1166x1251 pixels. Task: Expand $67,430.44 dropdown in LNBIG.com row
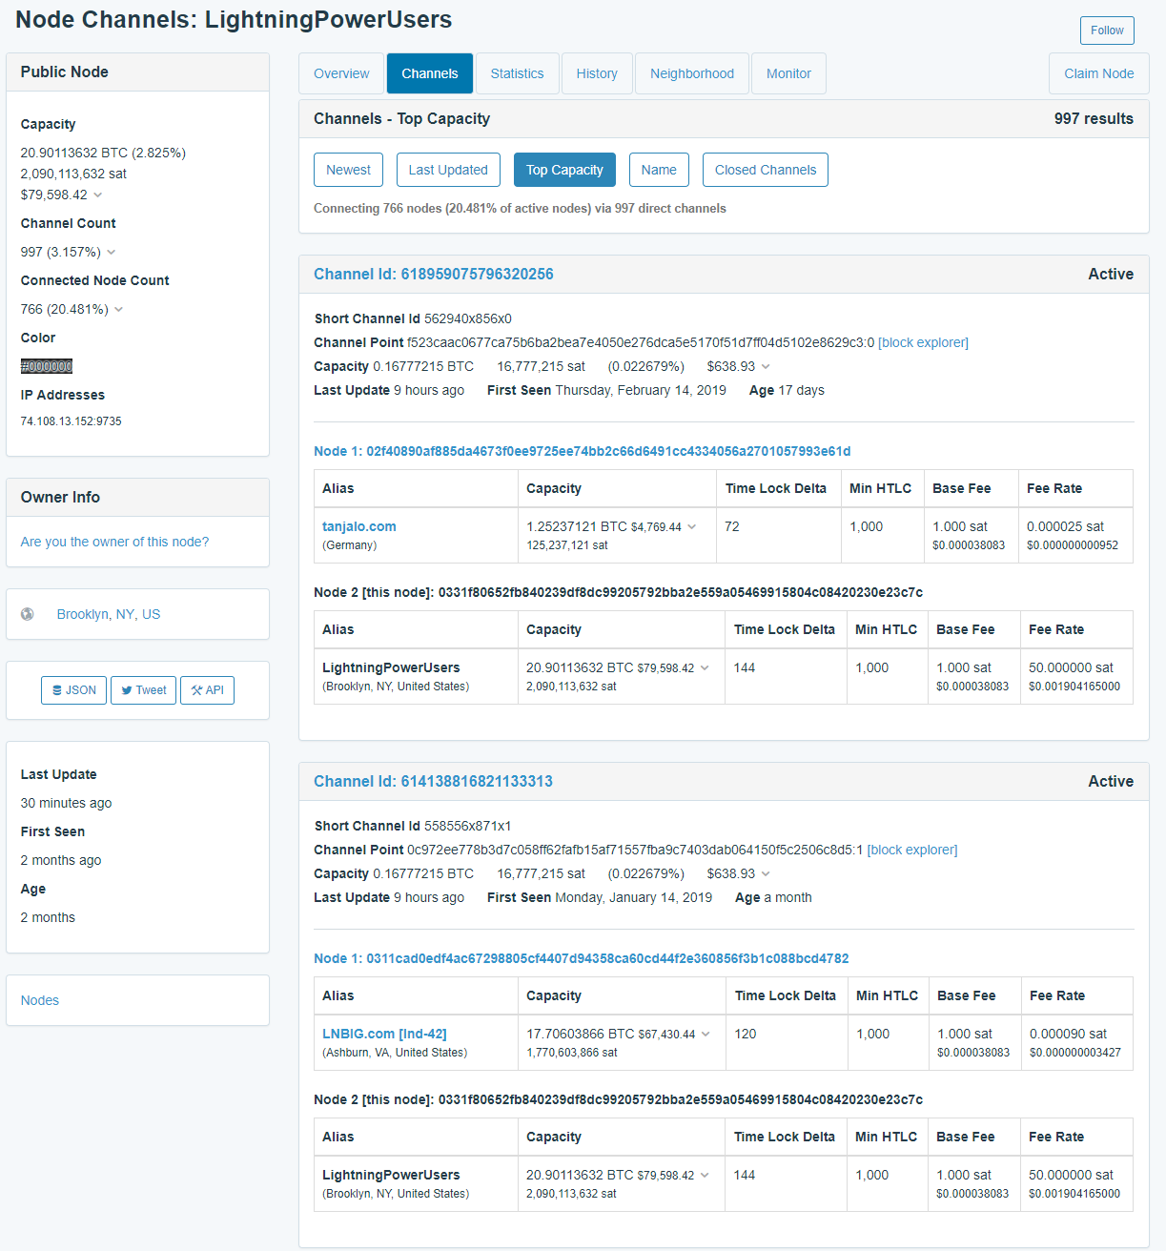click(x=706, y=1035)
